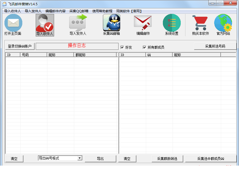
Task: Toggle the 所有群成员 checkbox
Action: (x=144, y=47)
